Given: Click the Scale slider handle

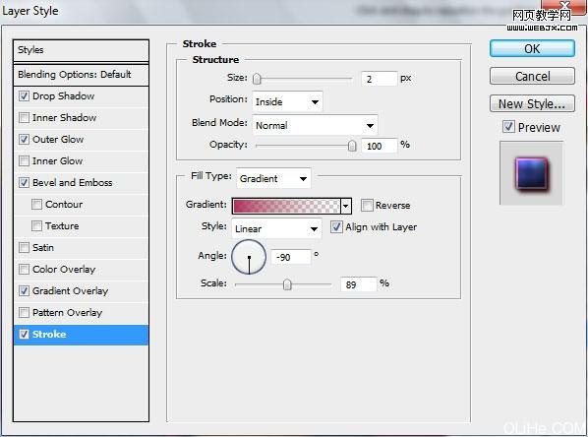Looking at the screenshot, I should [287, 284].
